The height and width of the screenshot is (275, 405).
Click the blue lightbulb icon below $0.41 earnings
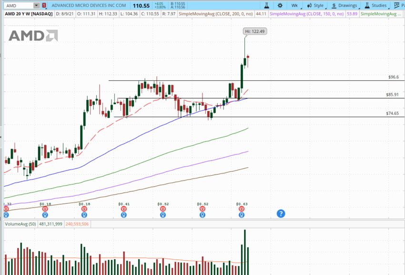[x=124, y=215]
